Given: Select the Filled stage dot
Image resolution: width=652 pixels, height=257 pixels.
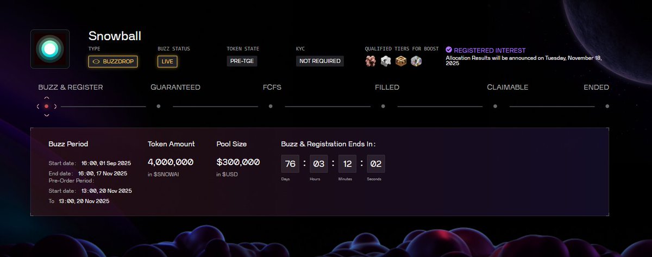Looking at the screenshot, I should 383,106.
